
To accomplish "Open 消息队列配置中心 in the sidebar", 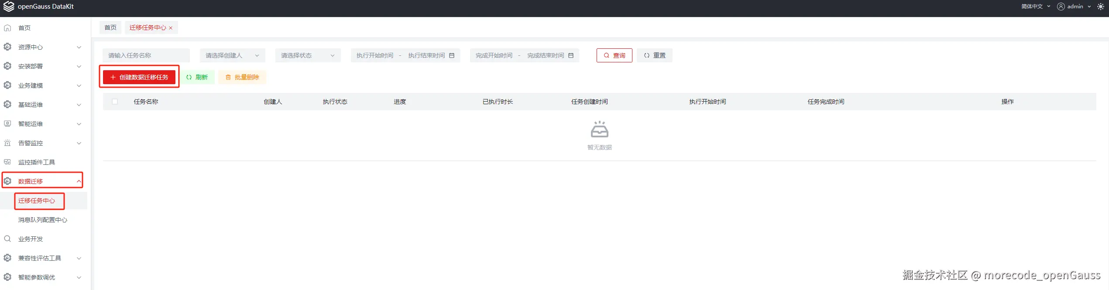I will click(x=43, y=220).
